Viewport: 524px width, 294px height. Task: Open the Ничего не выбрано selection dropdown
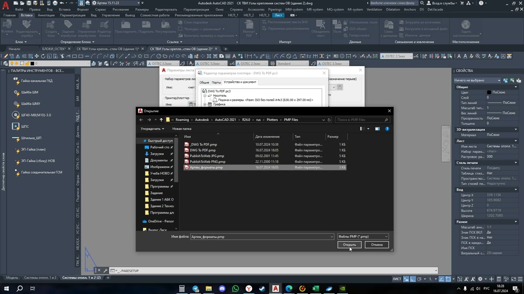tap(477, 80)
